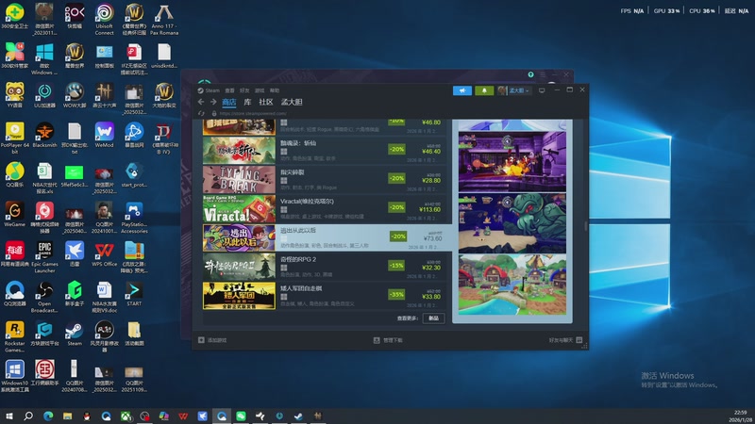Screen dimensions: 755x424
Task: Select the Epic Games Launcher icon
Action: [44, 257]
